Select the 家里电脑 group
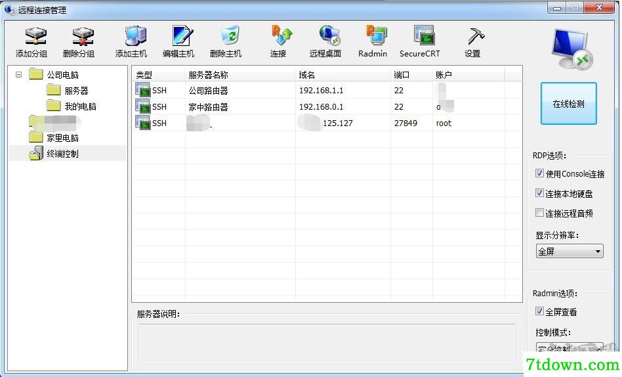The image size is (622, 377). point(62,138)
